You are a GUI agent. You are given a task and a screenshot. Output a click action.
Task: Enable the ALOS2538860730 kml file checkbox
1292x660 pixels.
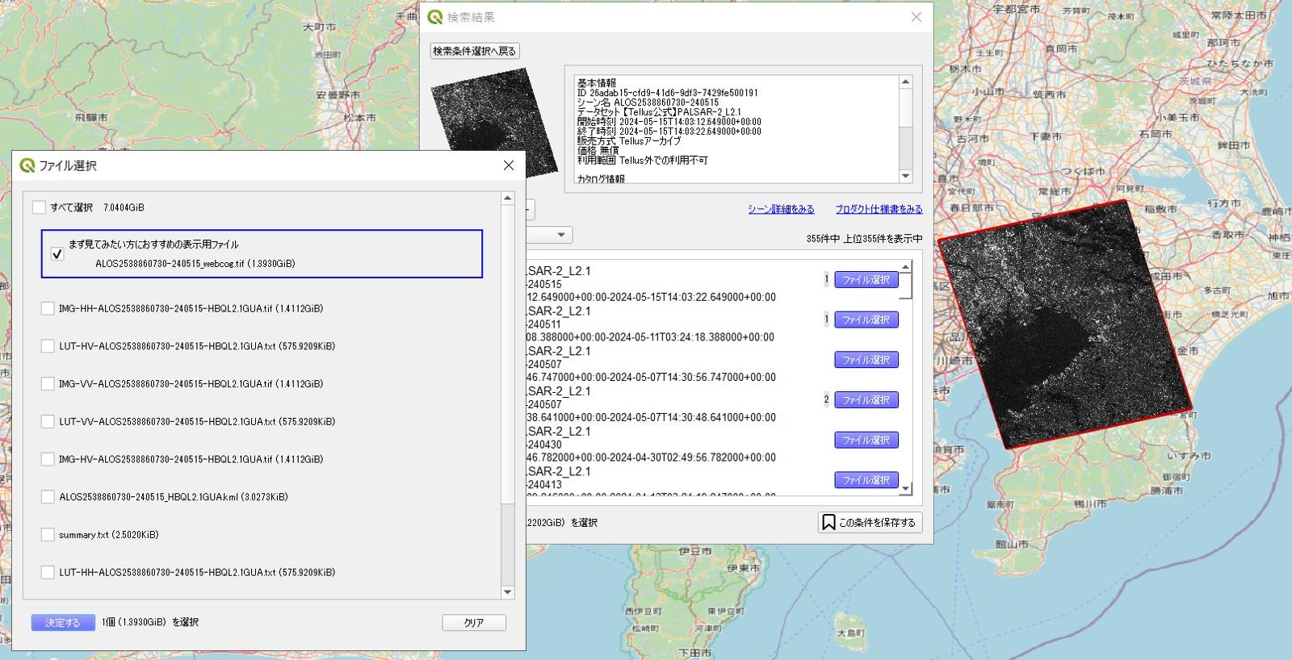click(48, 497)
